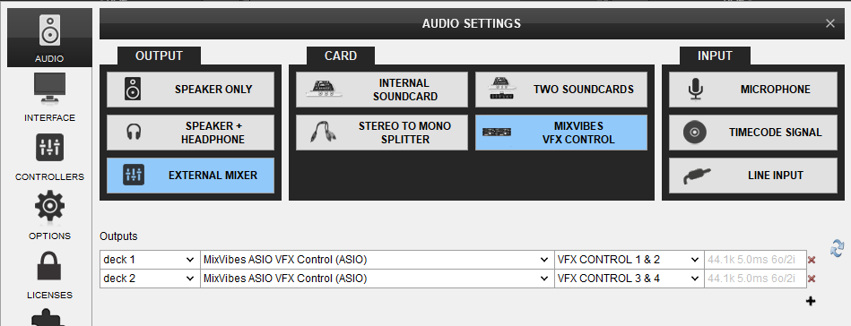The height and width of the screenshot is (326, 851).
Task: Enable the Microphone input
Action: 753,90
